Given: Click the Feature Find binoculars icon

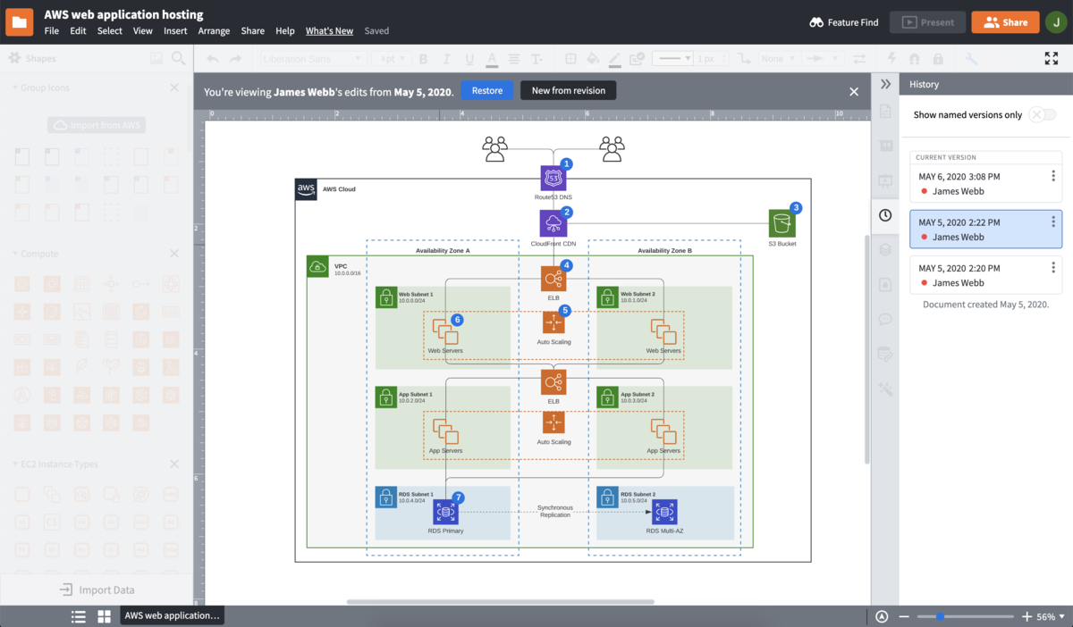Looking at the screenshot, I should (815, 22).
